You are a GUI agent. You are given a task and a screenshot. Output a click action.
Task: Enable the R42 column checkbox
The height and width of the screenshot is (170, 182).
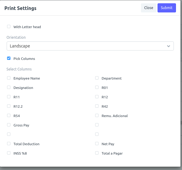pos(97,106)
